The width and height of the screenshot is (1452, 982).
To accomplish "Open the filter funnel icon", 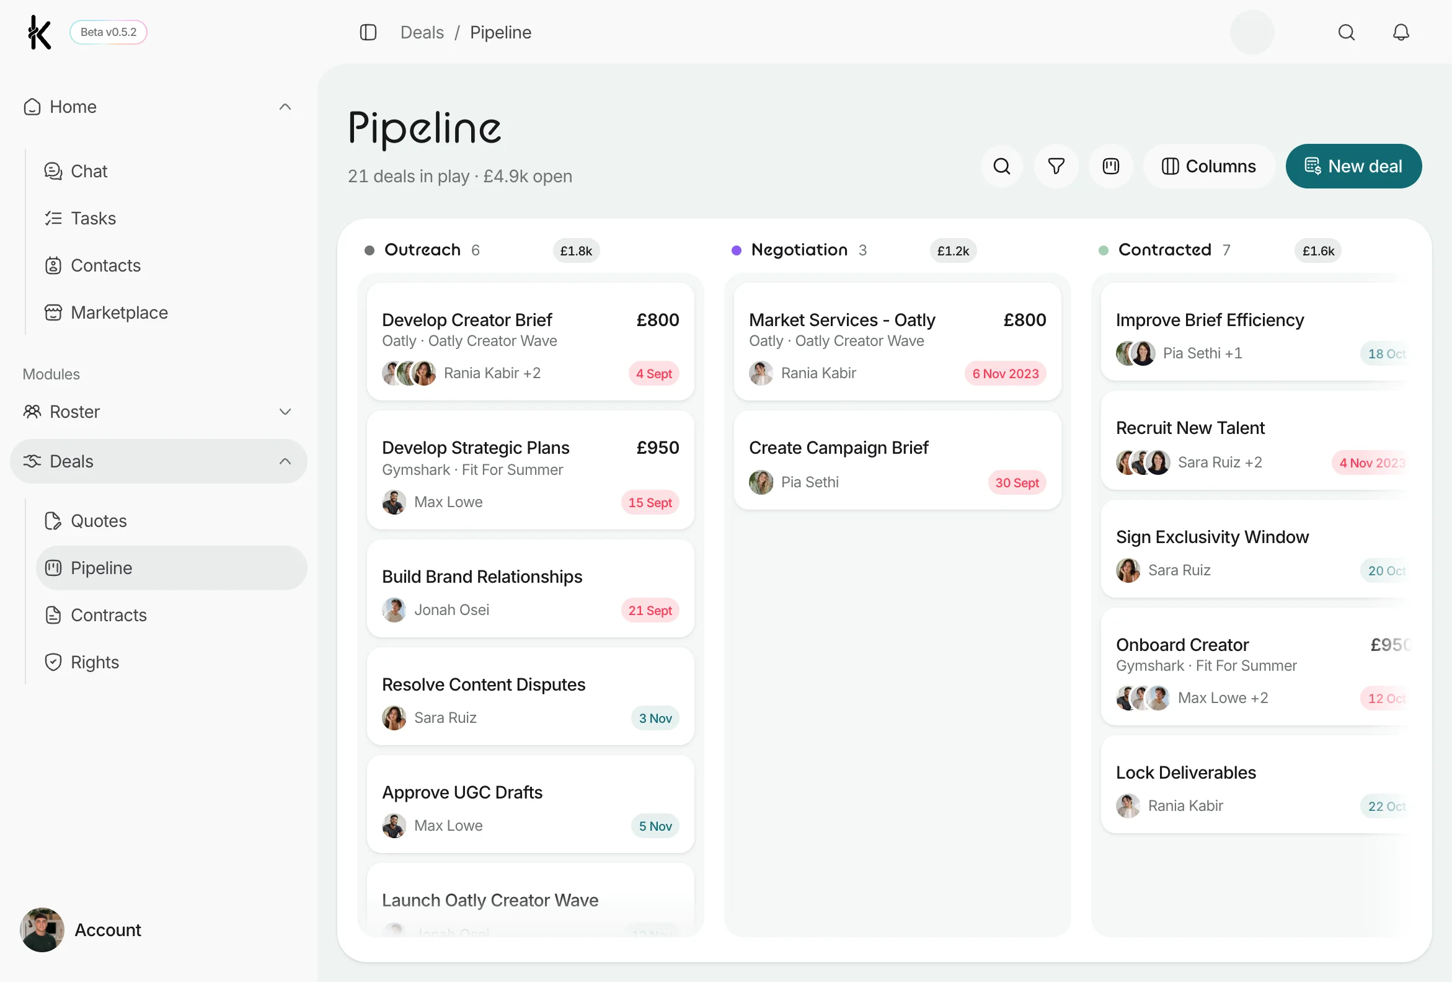I will [x=1056, y=166].
